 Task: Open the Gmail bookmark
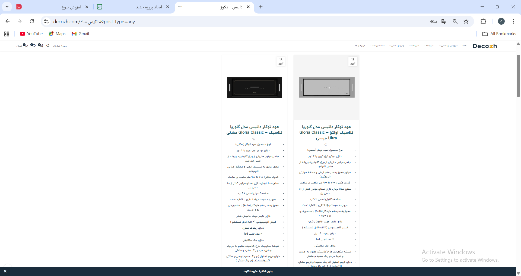pos(80,34)
